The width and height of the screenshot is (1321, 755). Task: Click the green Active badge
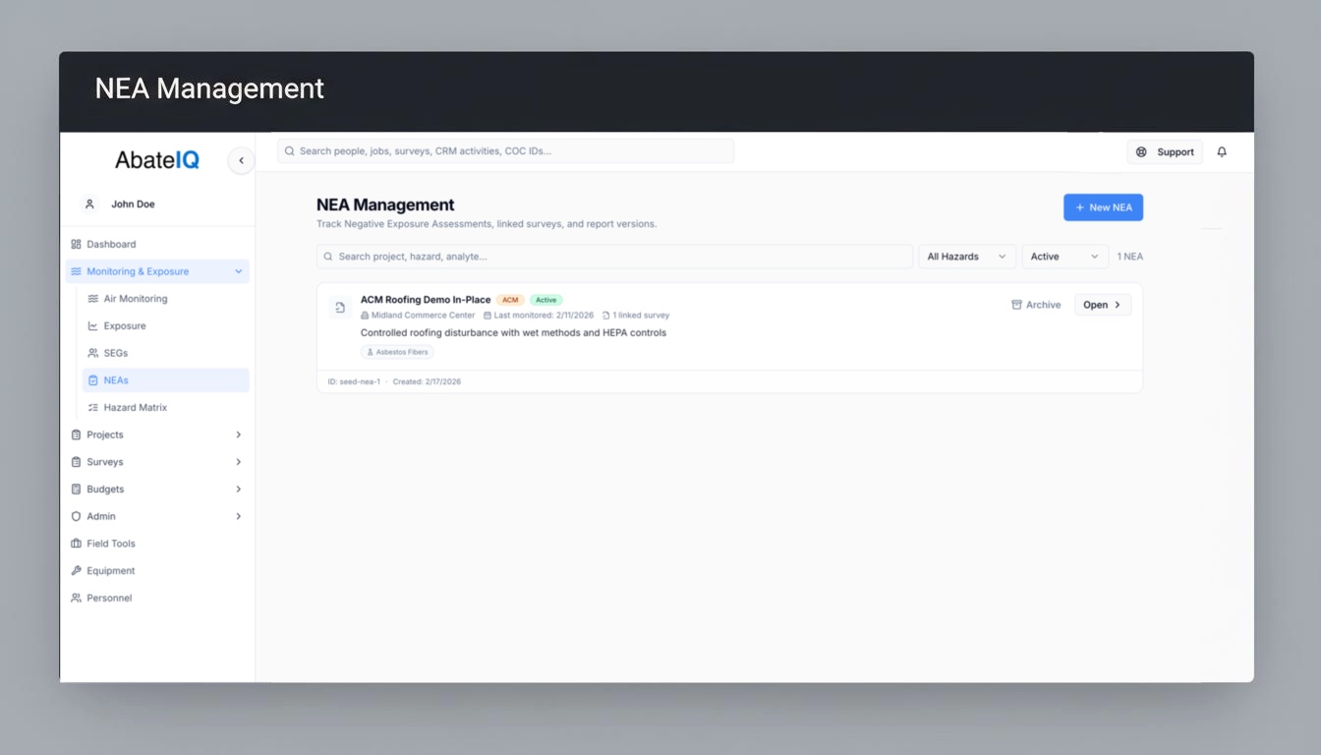point(546,300)
